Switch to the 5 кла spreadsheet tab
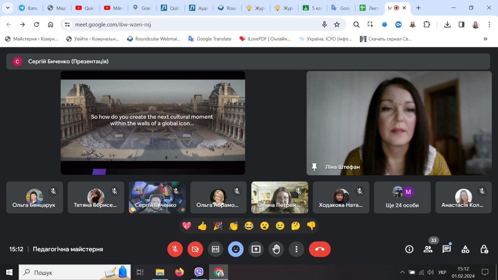 pyautogui.click(x=312, y=8)
